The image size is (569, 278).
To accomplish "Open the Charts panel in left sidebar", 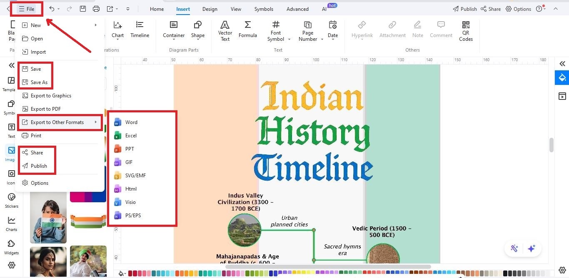I will (x=11, y=221).
